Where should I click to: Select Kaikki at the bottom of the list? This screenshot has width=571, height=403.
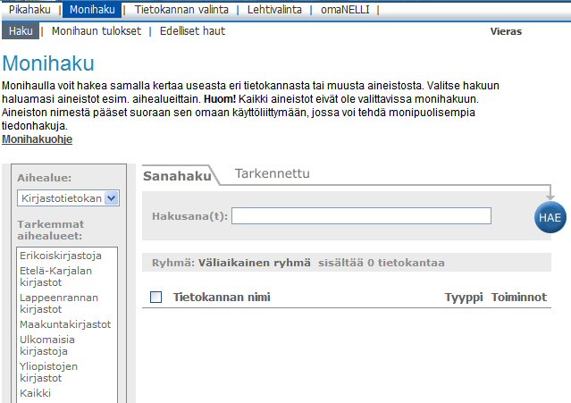click(x=36, y=392)
